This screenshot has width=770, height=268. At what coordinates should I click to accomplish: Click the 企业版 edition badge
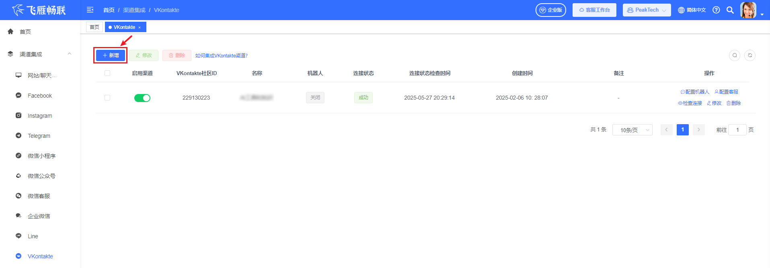[x=551, y=10]
